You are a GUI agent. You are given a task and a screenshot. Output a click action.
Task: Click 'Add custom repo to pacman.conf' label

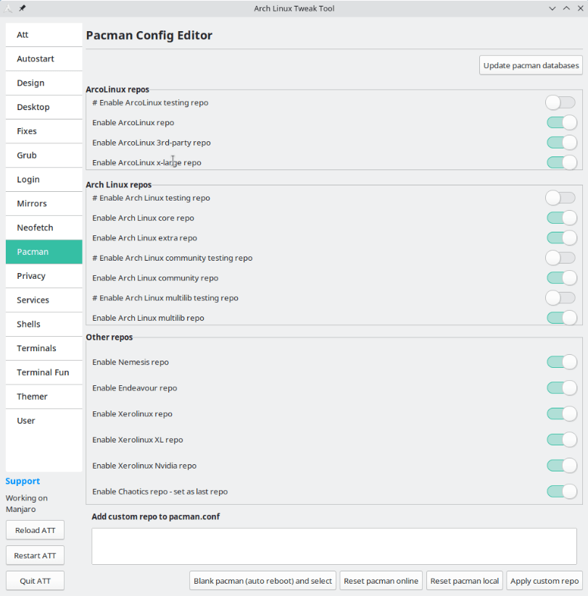[x=156, y=516]
